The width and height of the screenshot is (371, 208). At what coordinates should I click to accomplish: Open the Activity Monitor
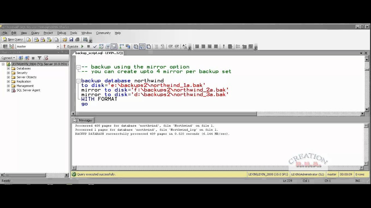click(85, 40)
